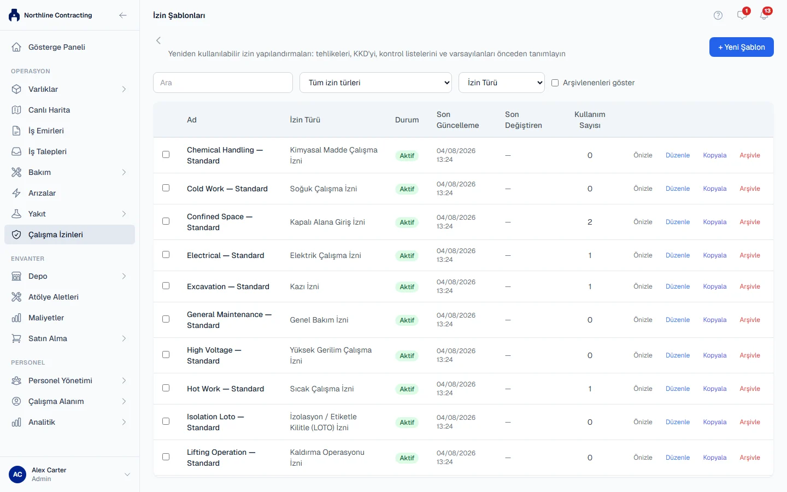
Task: Tick the Hot Work — Standard checkbox
Action: [x=166, y=388]
